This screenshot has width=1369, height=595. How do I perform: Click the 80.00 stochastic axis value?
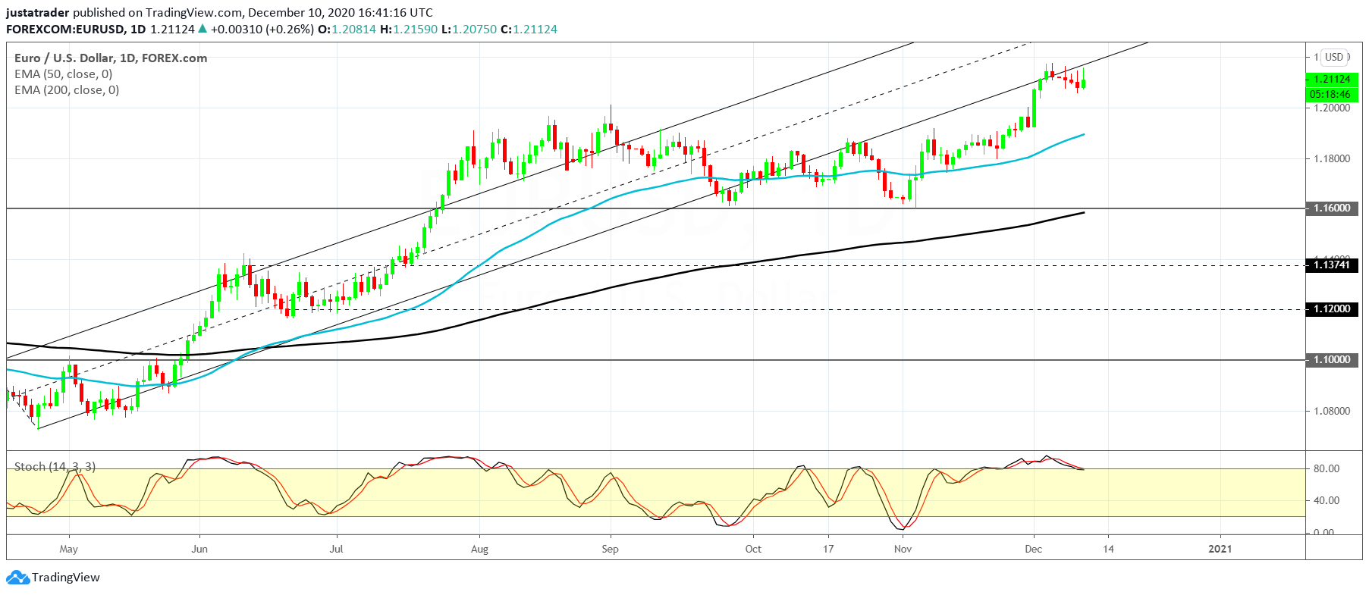click(1327, 468)
